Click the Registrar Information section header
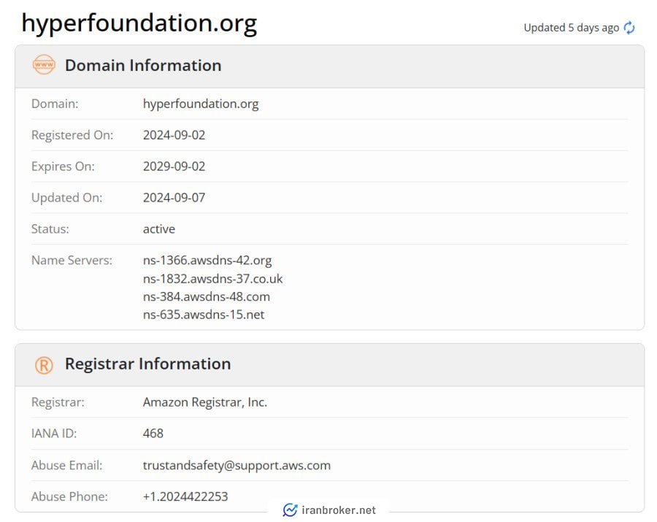 [148, 364]
